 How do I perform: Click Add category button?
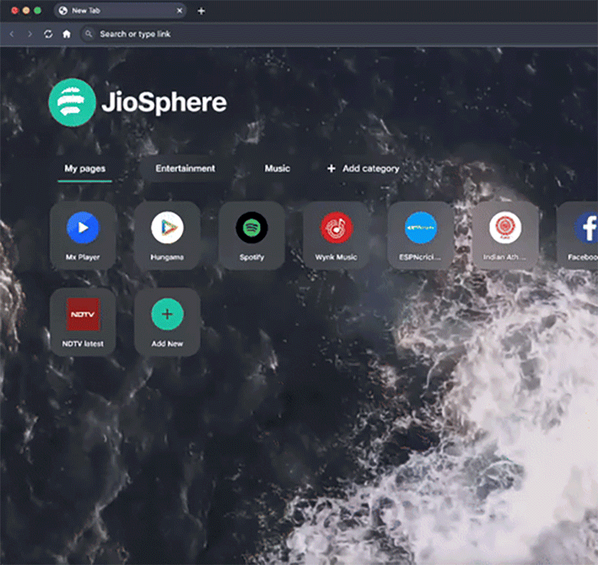coord(363,169)
